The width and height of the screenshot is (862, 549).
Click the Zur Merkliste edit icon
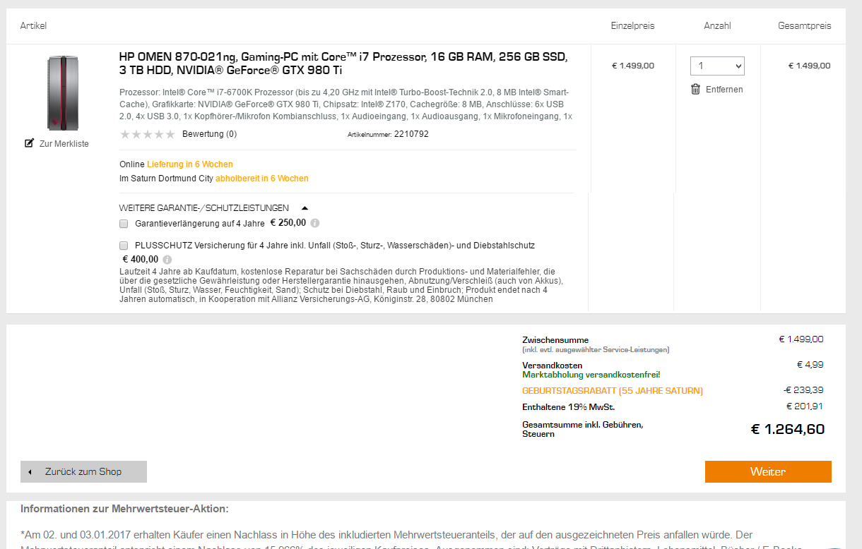(29, 143)
